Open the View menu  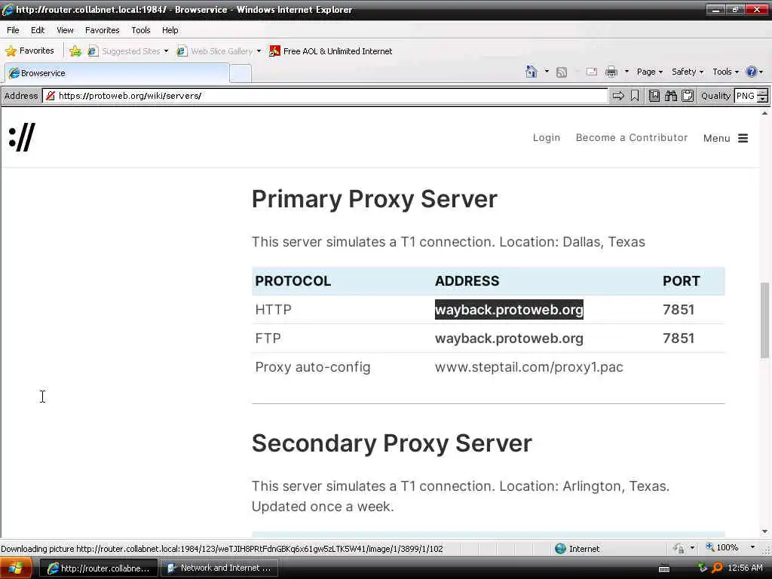point(65,30)
